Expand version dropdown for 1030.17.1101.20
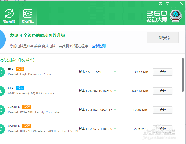 (115, 129)
